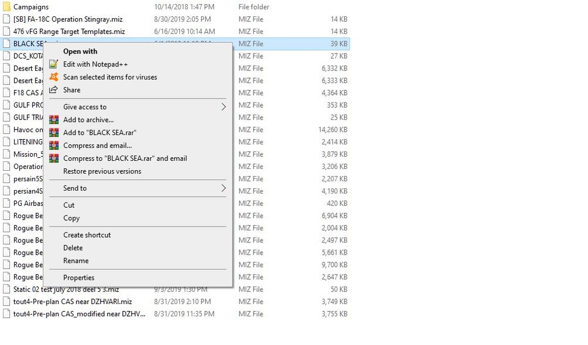Click file icon of persian4S file
588x345 pixels.
[x=6, y=191]
